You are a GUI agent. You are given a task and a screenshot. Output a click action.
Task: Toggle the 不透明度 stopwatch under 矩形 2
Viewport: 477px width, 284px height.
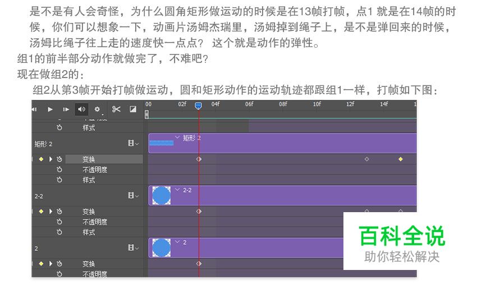tap(59, 170)
